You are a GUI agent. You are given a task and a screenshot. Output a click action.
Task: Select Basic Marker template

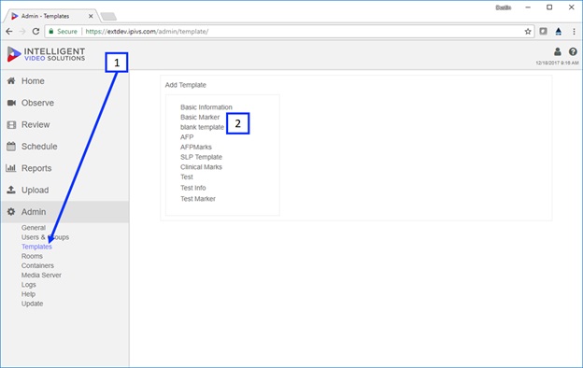pos(200,117)
